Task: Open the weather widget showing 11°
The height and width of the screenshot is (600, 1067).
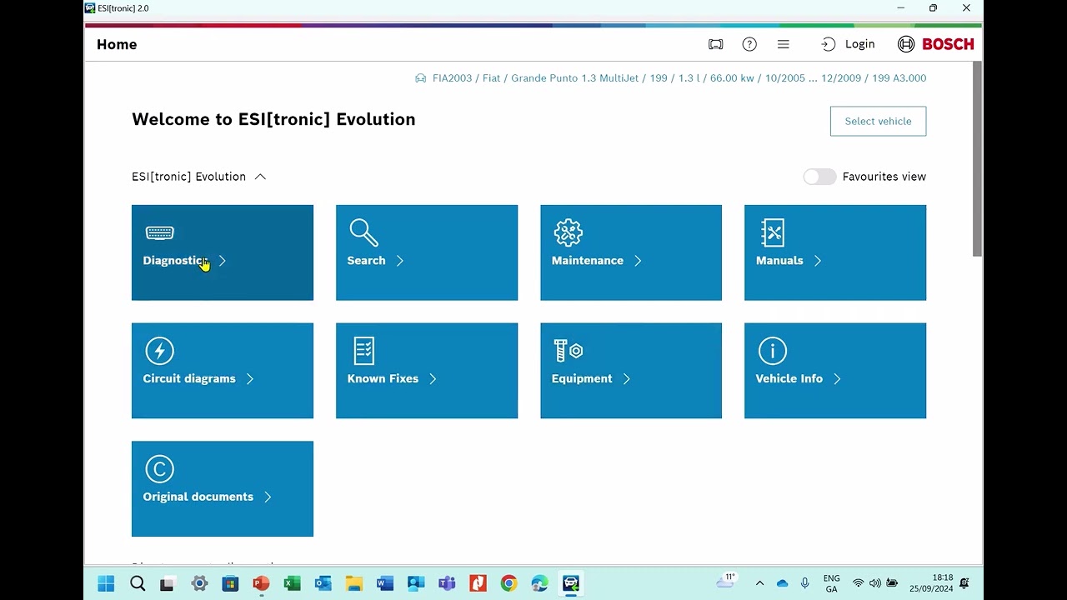Action: [x=726, y=582]
